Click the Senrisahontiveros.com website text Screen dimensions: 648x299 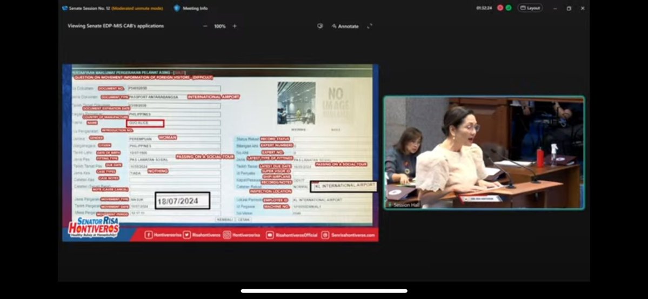click(352, 235)
